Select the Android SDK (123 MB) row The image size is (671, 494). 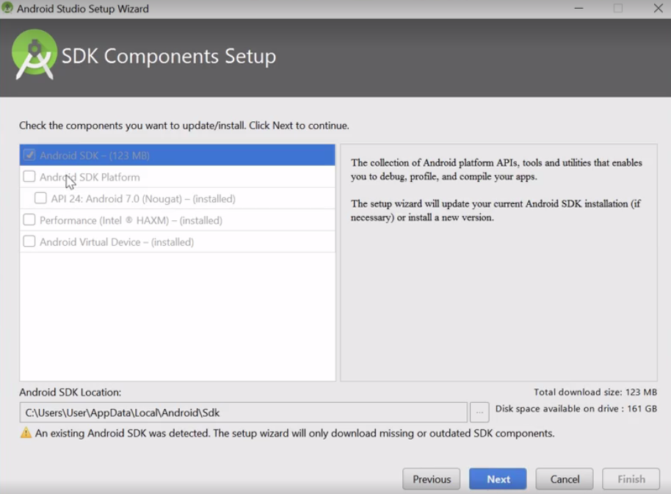click(177, 156)
